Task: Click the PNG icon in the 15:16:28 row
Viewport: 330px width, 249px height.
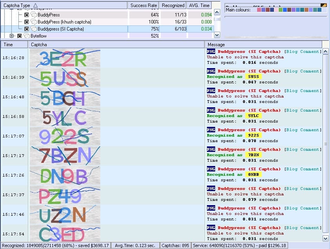Action: point(211,51)
